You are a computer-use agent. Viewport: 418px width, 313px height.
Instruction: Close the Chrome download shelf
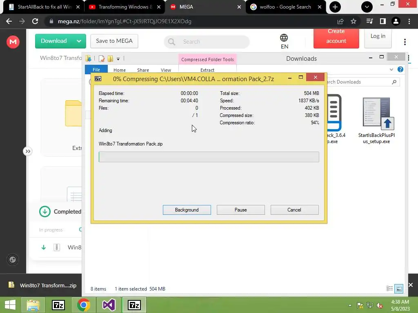tap(411, 285)
